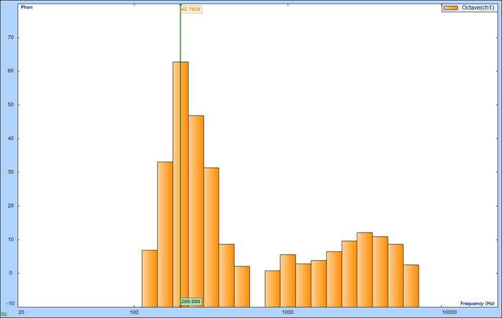Click the Y-axis tick label -10

[x=10, y=304]
